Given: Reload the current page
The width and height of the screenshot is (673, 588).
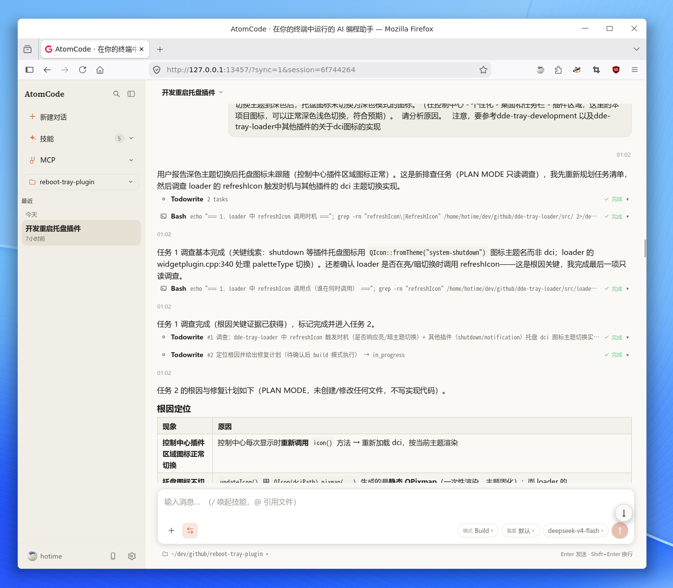Looking at the screenshot, I should (x=83, y=70).
